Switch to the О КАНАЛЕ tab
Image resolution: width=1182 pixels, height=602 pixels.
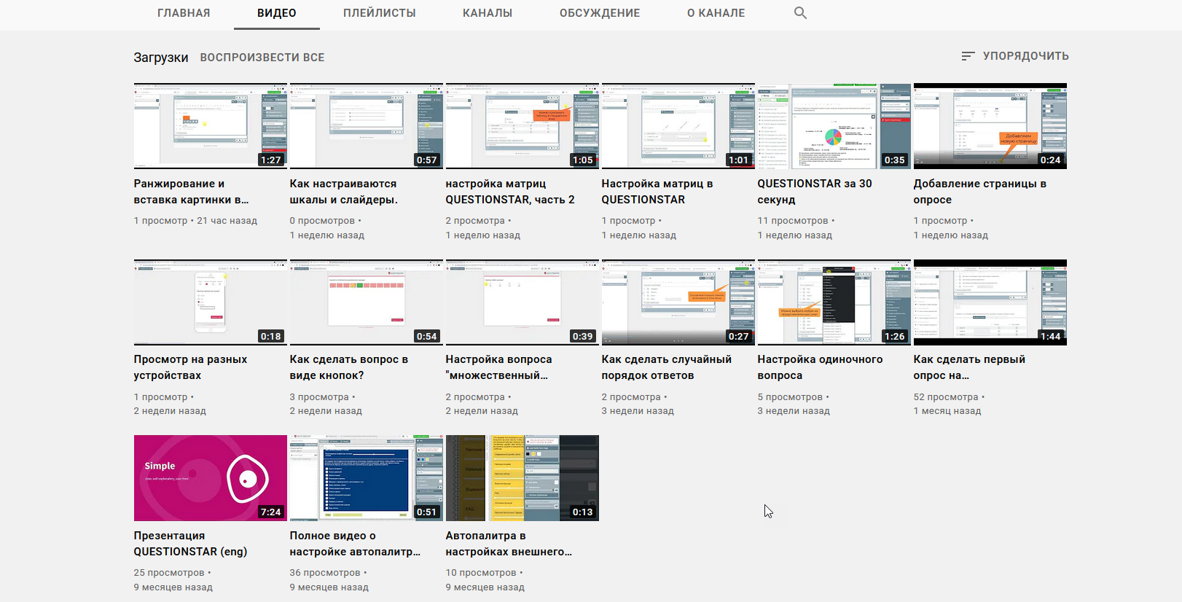pyautogui.click(x=716, y=13)
